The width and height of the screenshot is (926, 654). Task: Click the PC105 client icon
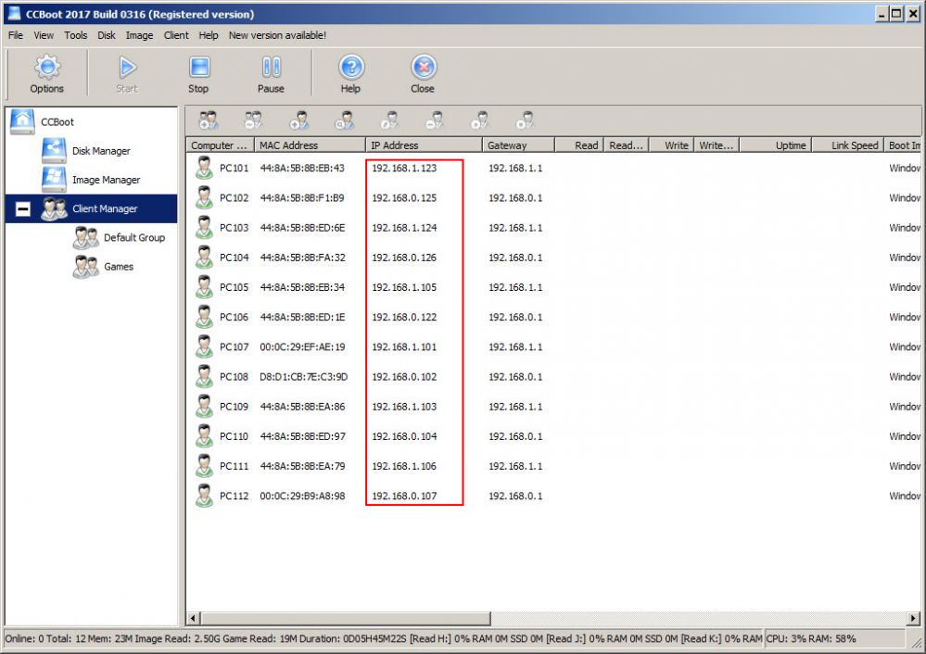coord(204,287)
